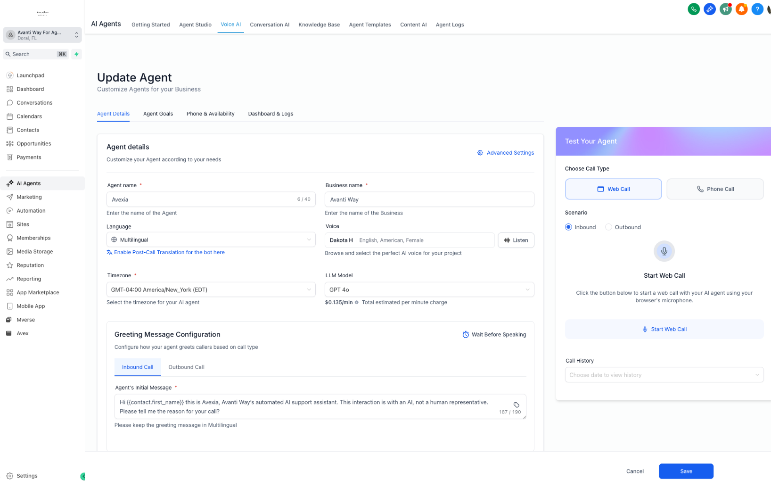Open the blue help question mark icon
The image size is (771, 488).
[x=757, y=9]
